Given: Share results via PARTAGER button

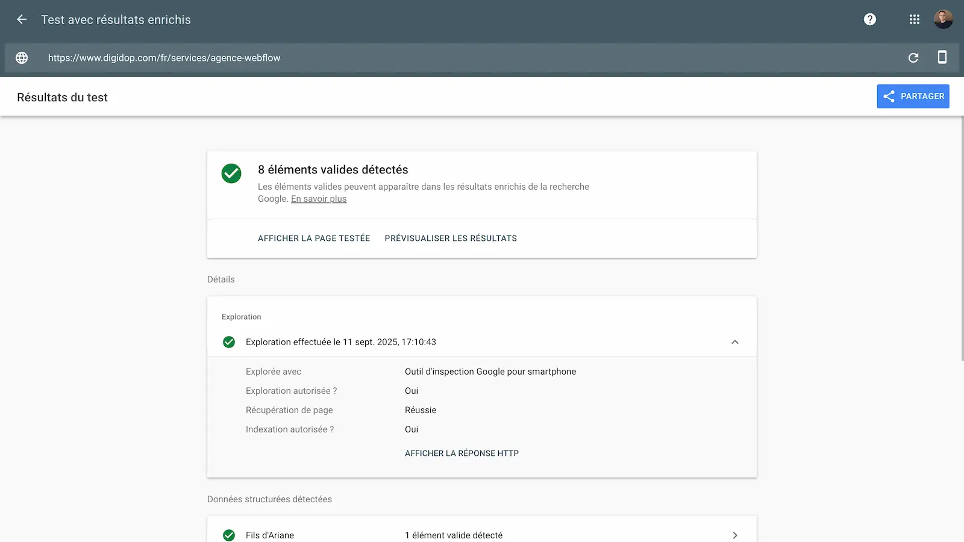Looking at the screenshot, I should tap(913, 96).
